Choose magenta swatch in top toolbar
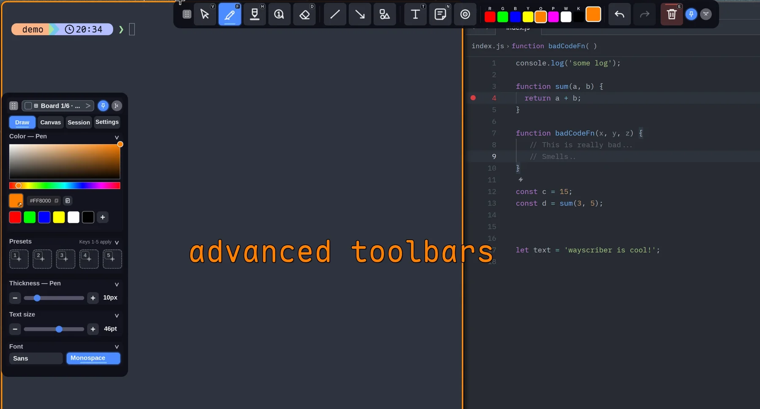The height and width of the screenshot is (409, 760). [553, 17]
